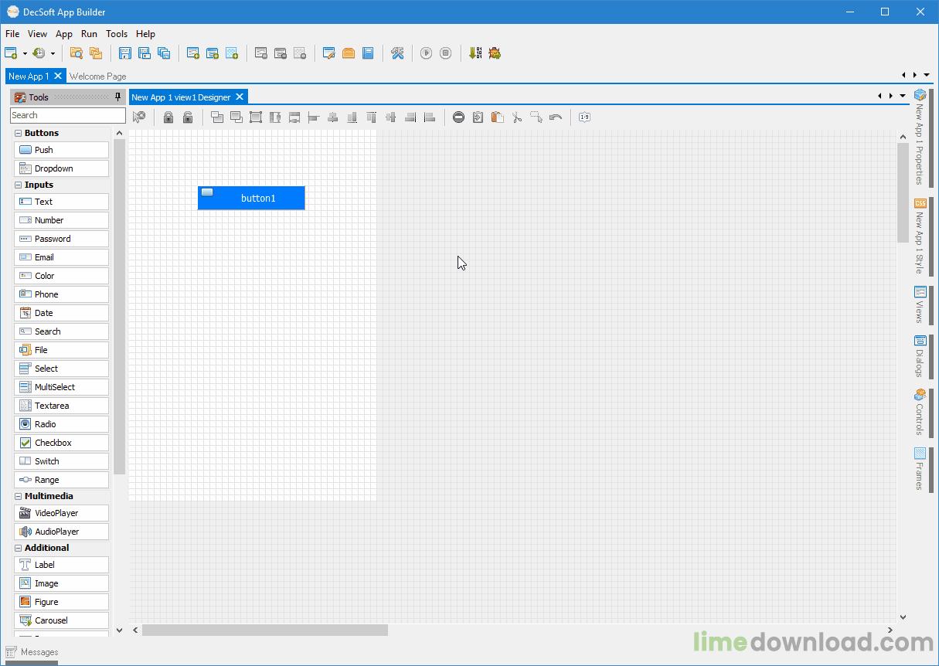The width and height of the screenshot is (939, 666).
Task: Switch to the Welcome Page tab
Action: point(97,76)
